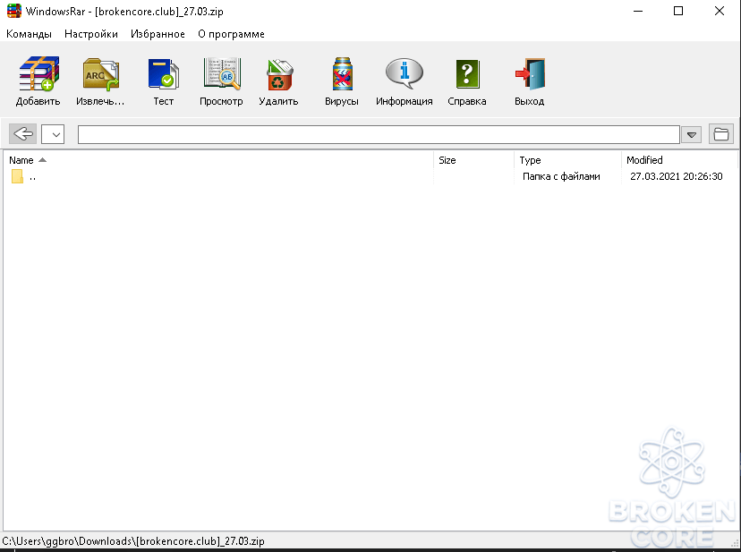Open the О программе menu
The height and width of the screenshot is (552, 741).
231,34
